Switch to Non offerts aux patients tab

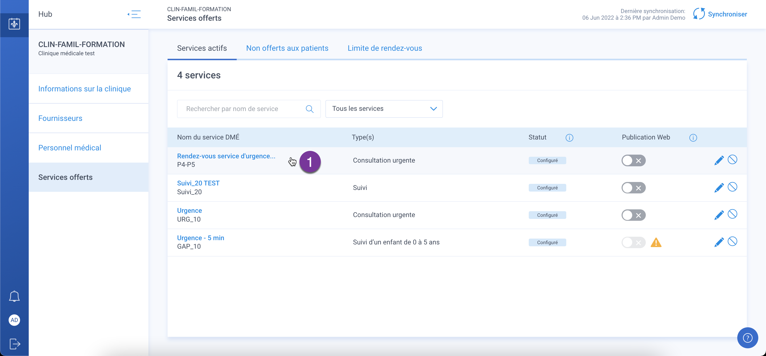click(287, 48)
